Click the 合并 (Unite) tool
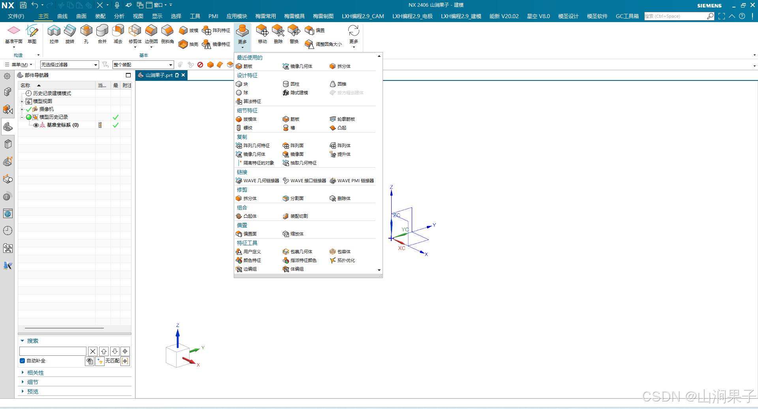The image size is (758, 409). click(102, 34)
